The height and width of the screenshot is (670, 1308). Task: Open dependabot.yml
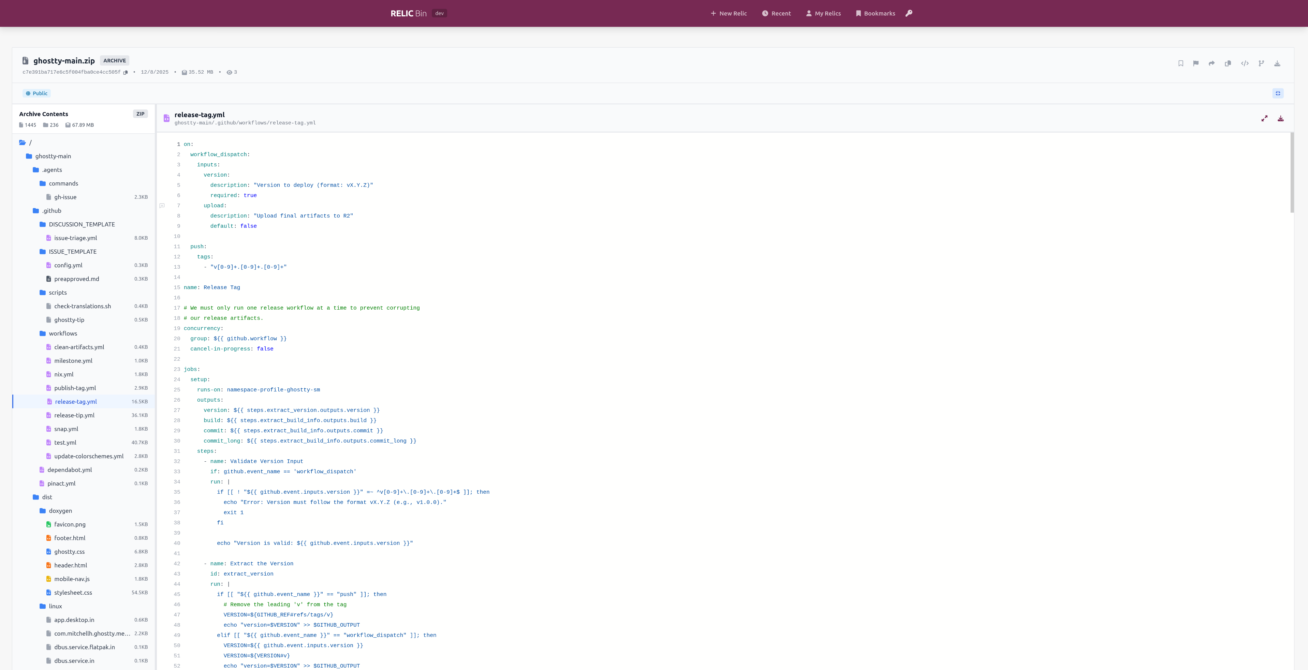(x=83, y=470)
